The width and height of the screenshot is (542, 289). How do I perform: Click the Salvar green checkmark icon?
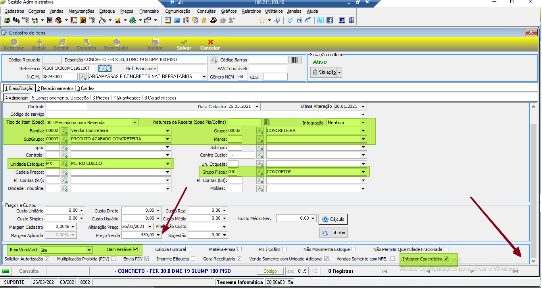point(184,42)
